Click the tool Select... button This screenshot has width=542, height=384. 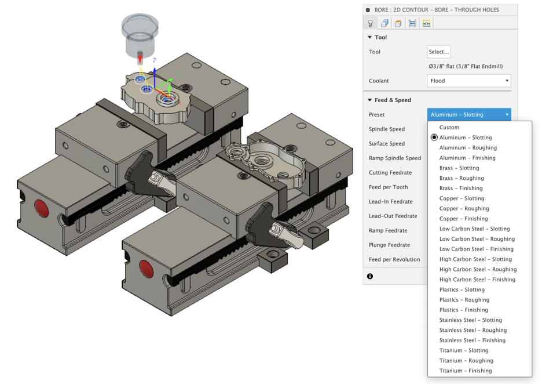coord(439,52)
